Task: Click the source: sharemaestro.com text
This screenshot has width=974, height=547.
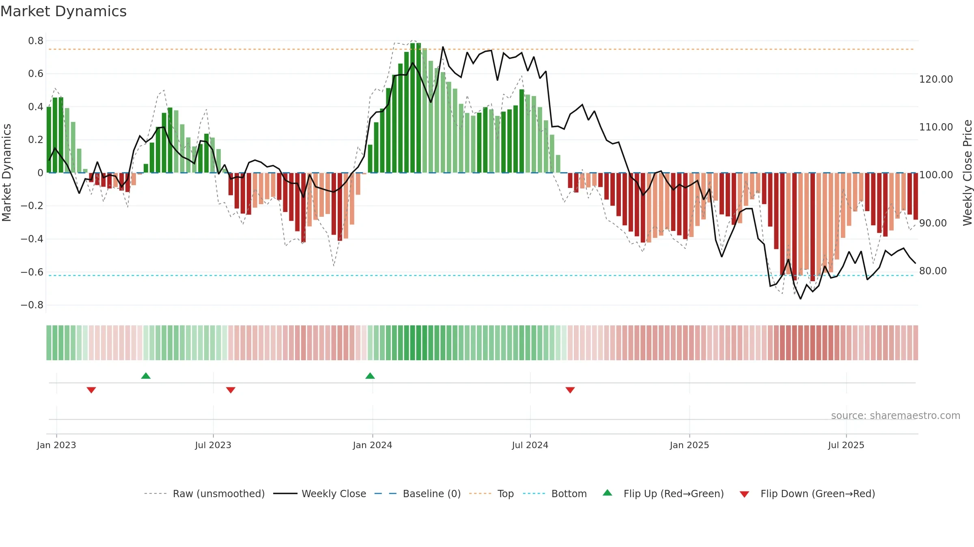Action: tap(896, 415)
